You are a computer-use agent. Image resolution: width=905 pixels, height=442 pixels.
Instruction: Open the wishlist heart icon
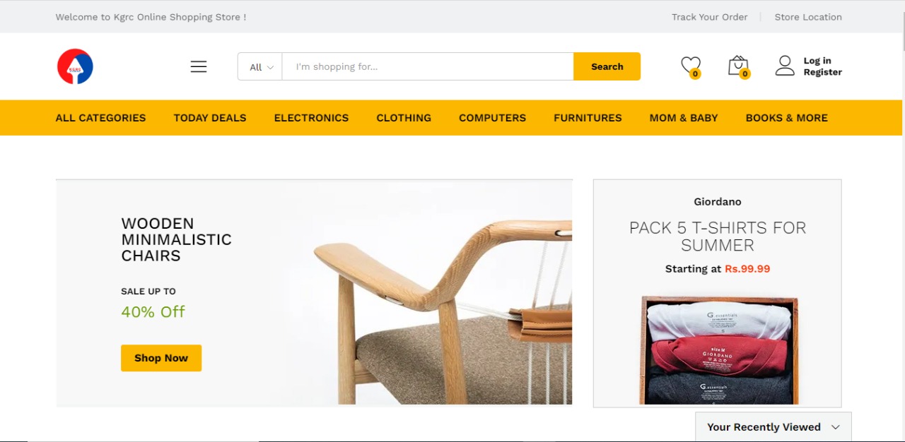point(691,66)
